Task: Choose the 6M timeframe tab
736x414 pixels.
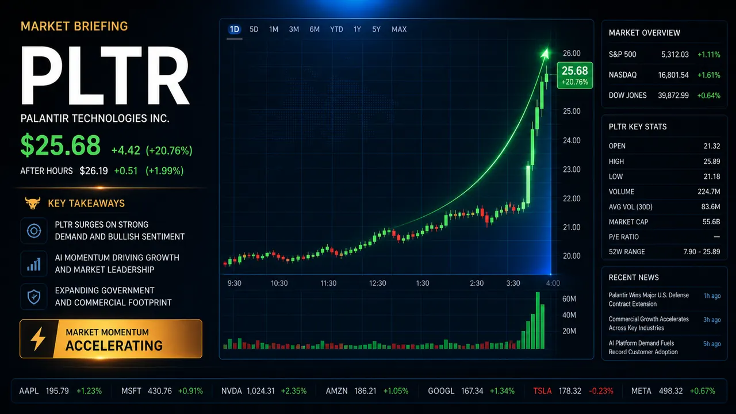Action: click(315, 29)
